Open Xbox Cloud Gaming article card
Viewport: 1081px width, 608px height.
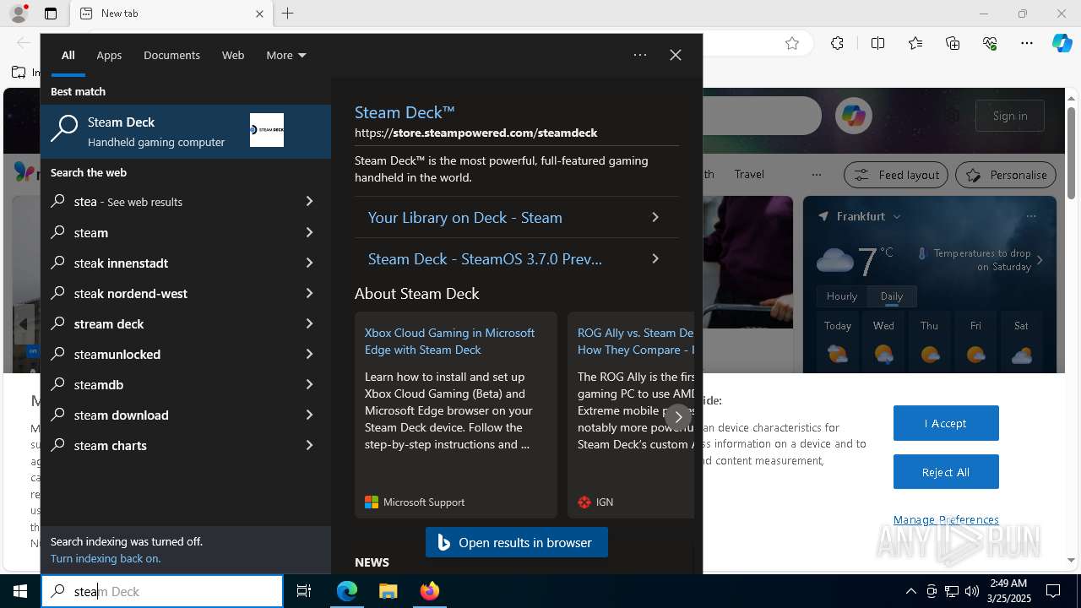tap(456, 415)
